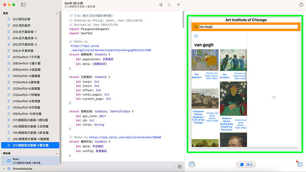
Task: Open The Bedroom artwork link
Action: (x=196, y=76)
